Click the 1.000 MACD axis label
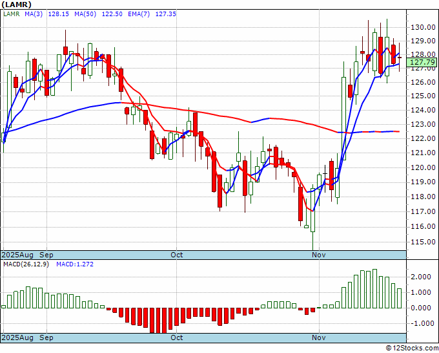Screen dimensions: 439x353 coord(421,292)
